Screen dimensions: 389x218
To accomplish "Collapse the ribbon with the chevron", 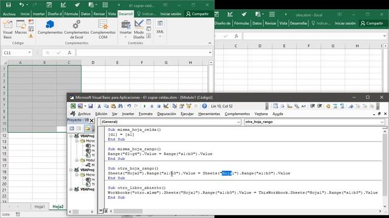I will click(x=210, y=43).
